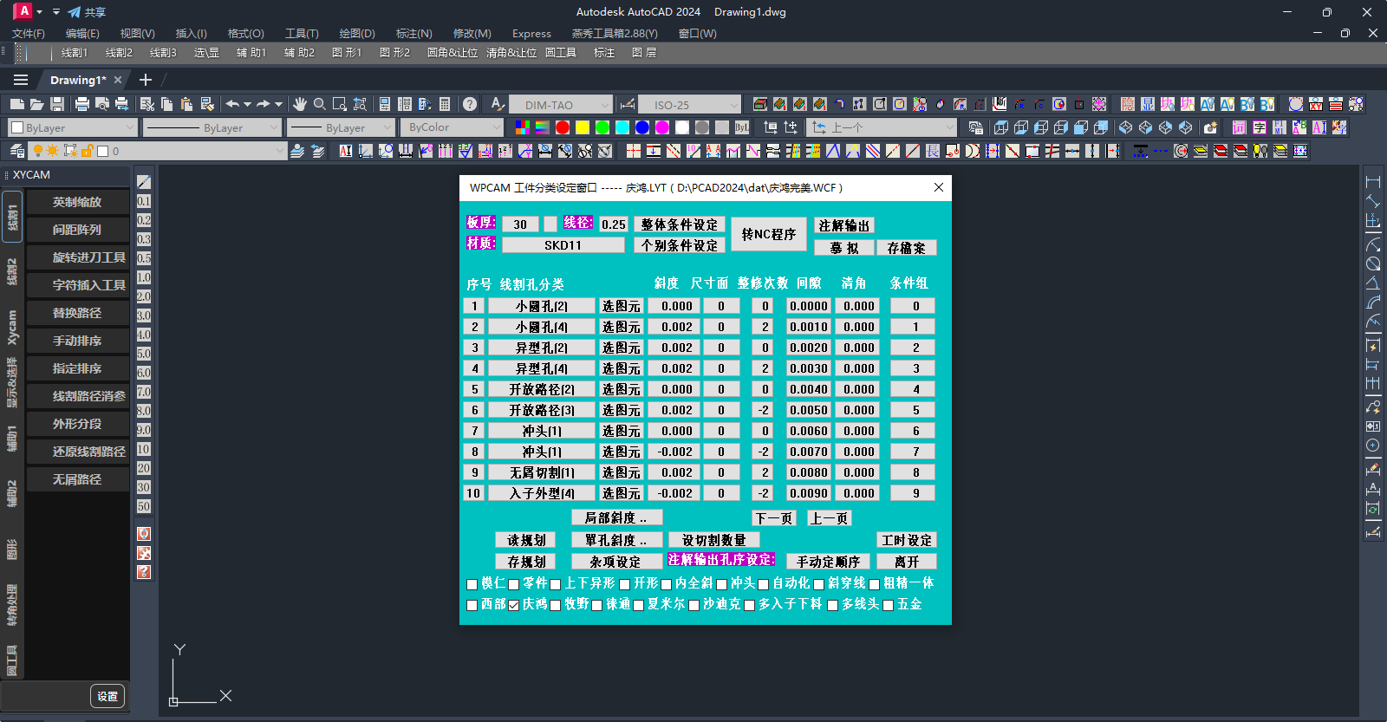This screenshot has height=722, width=1387.
Task: Tick the 模仁 checkbox
Action: point(472,584)
